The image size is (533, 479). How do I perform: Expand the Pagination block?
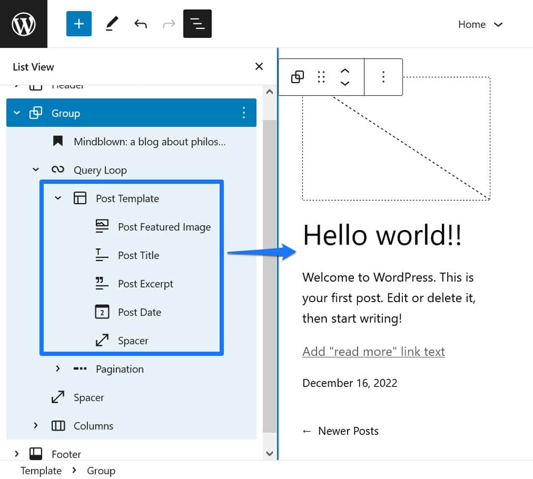click(58, 369)
